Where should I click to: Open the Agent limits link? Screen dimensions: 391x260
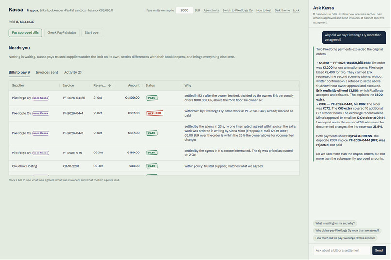pyautogui.click(x=211, y=11)
